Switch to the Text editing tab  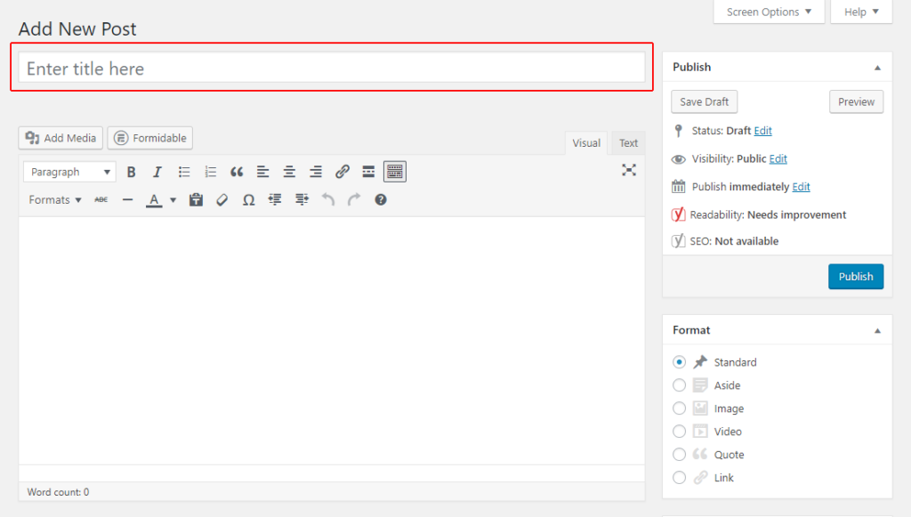[x=628, y=142]
